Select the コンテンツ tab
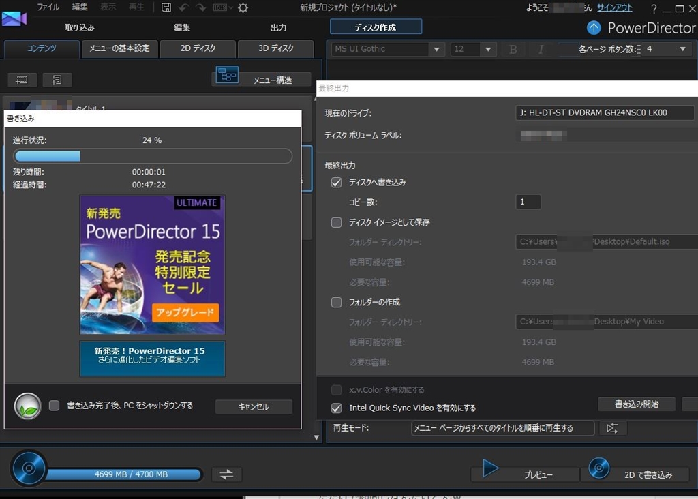698x499 pixels. [x=42, y=48]
